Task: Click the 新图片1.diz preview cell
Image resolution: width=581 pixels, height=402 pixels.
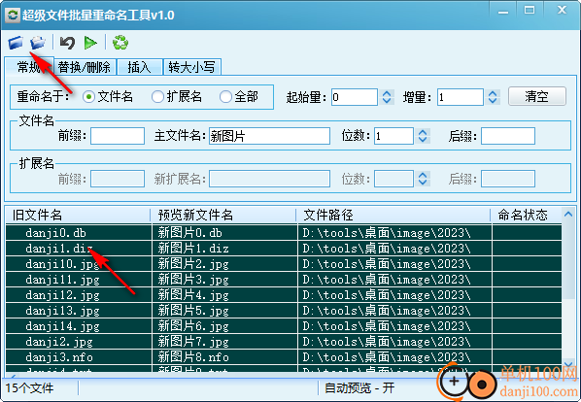Action: click(x=224, y=249)
